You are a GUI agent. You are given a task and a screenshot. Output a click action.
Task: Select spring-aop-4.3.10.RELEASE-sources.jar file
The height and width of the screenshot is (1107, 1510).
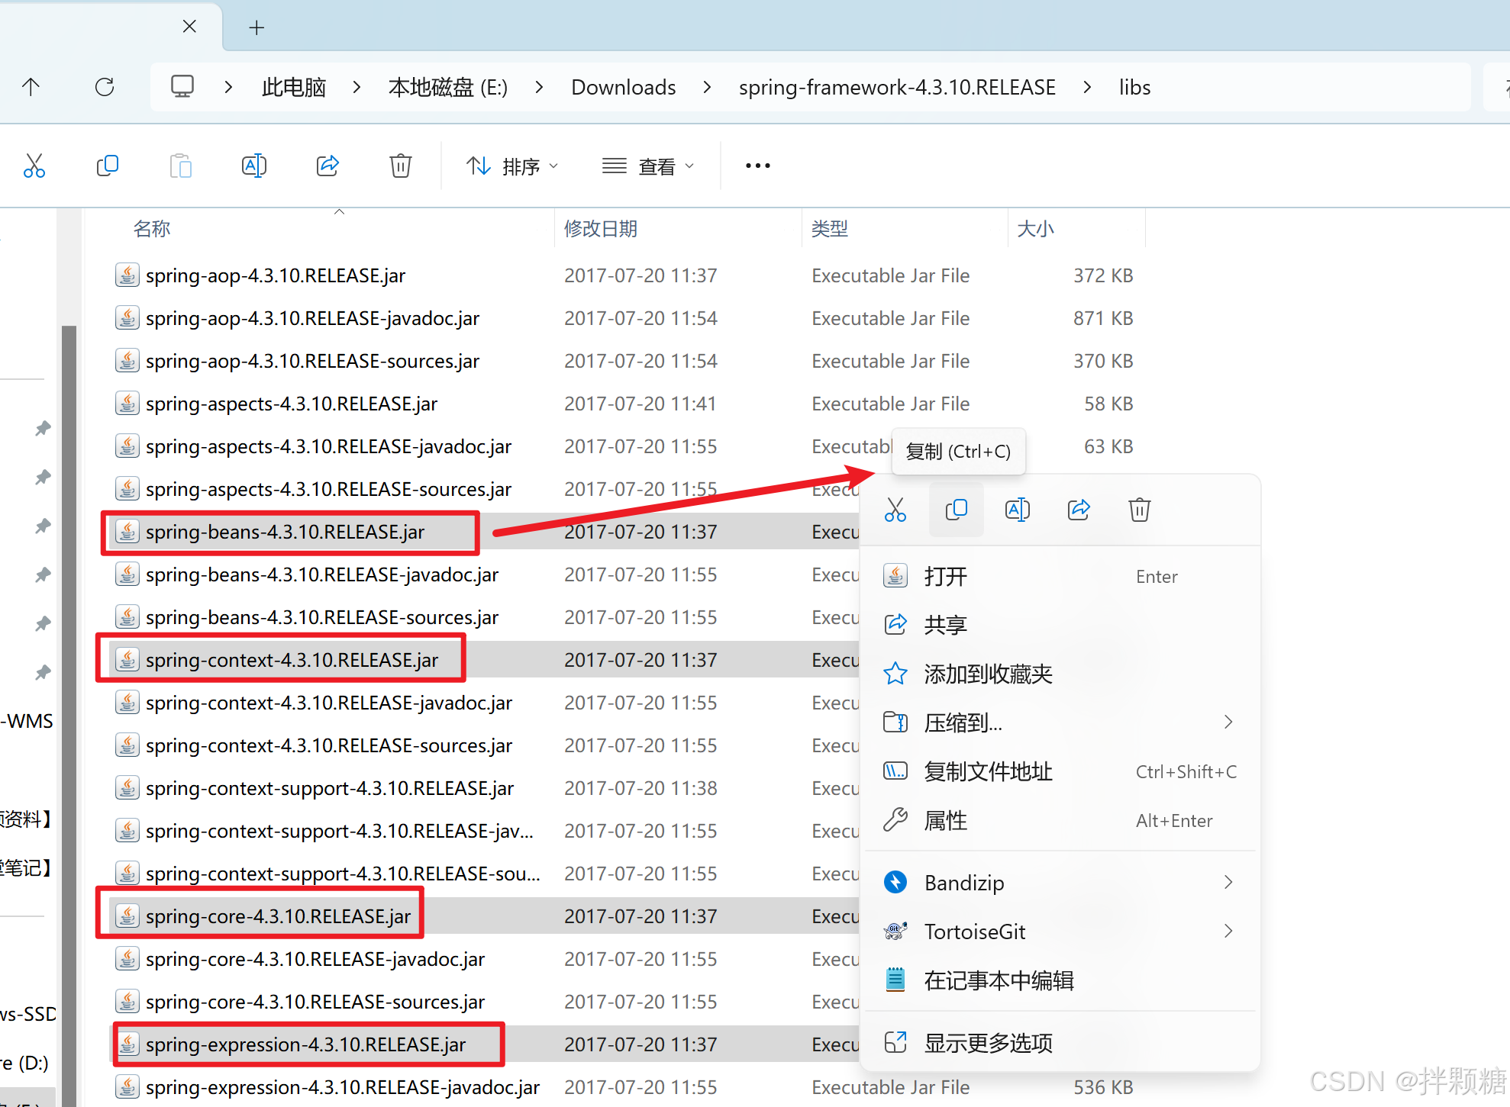312,361
